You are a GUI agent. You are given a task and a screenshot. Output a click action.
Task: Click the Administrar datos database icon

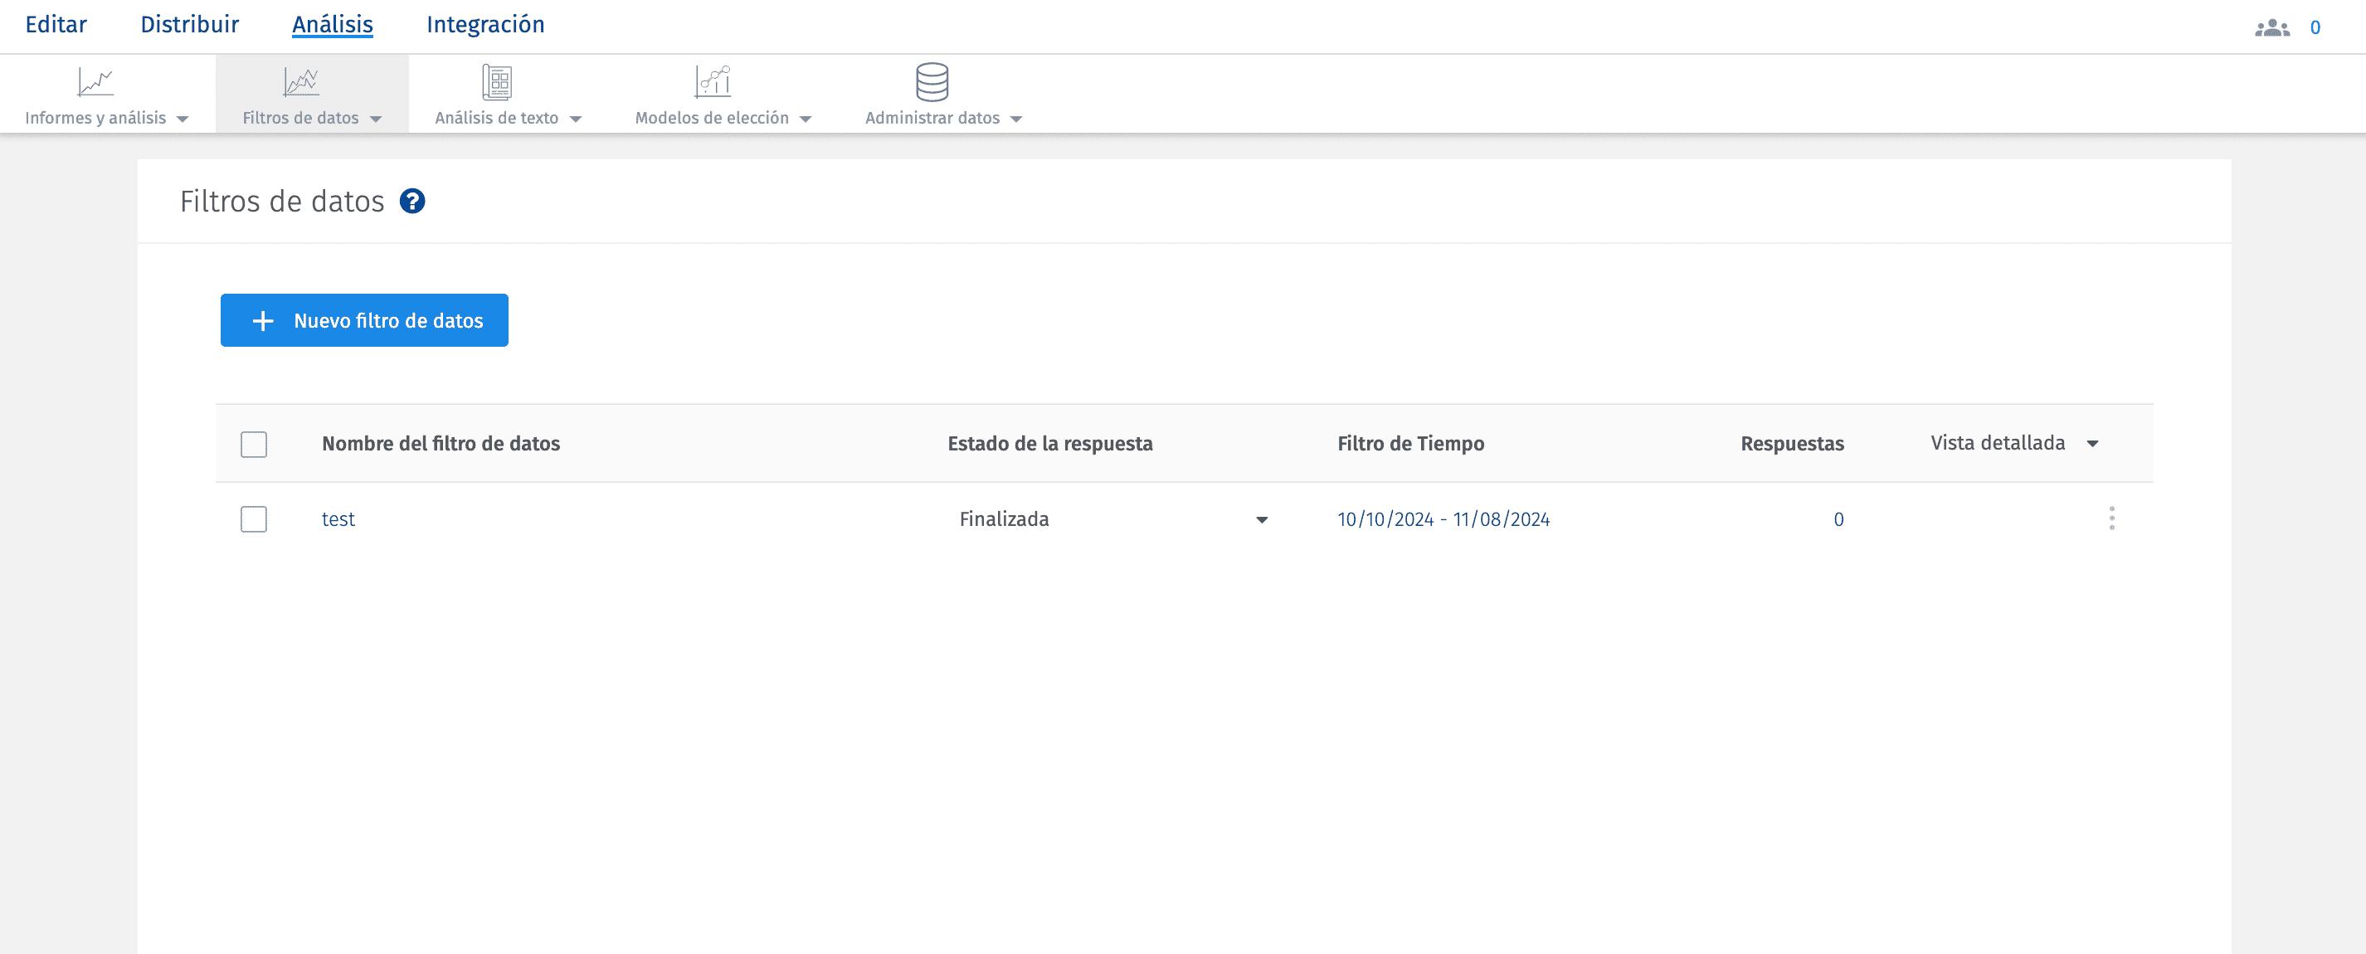point(932,83)
